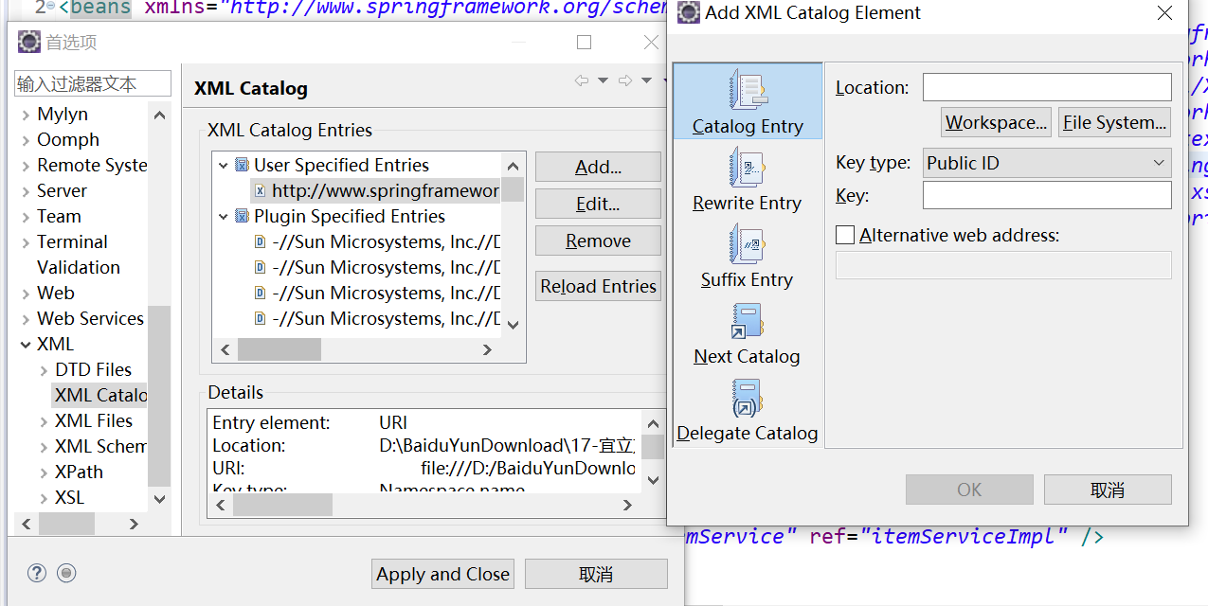Image resolution: width=1208 pixels, height=606 pixels.
Task: Select the Server preferences item
Action: (x=62, y=190)
